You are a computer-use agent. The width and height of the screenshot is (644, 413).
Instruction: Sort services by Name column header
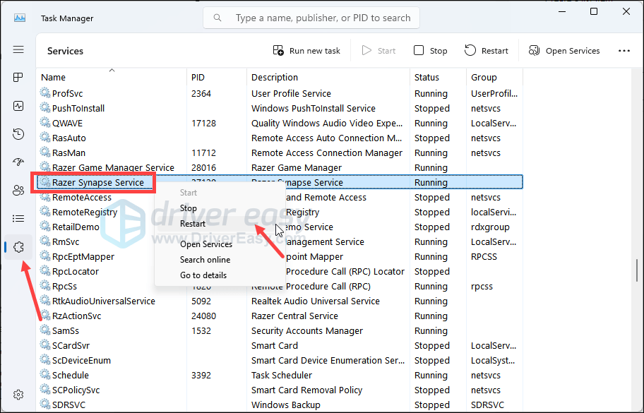[x=54, y=78]
